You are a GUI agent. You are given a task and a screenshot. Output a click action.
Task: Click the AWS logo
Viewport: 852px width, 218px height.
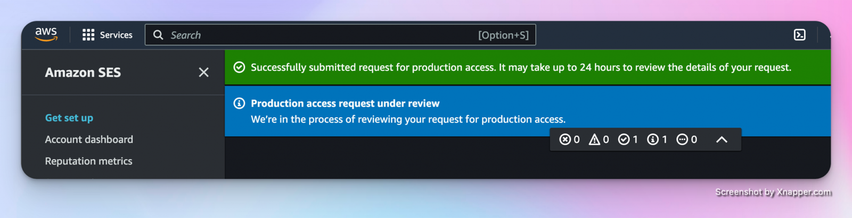(x=46, y=34)
